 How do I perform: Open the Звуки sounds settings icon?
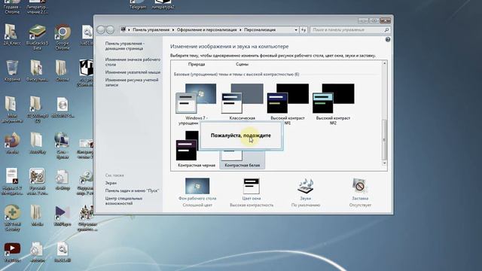pos(306,186)
